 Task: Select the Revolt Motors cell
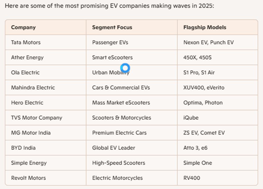[28, 178]
